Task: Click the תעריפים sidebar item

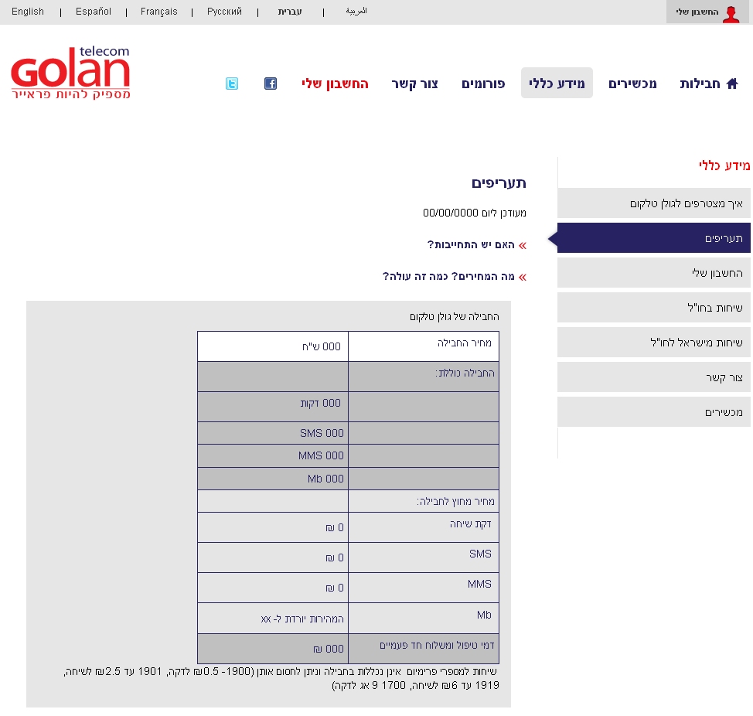Action: pyautogui.click(x=654, y=238)
